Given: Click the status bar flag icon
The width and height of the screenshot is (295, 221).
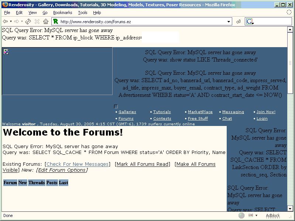Looking at the screenshot, I should 251,215.
